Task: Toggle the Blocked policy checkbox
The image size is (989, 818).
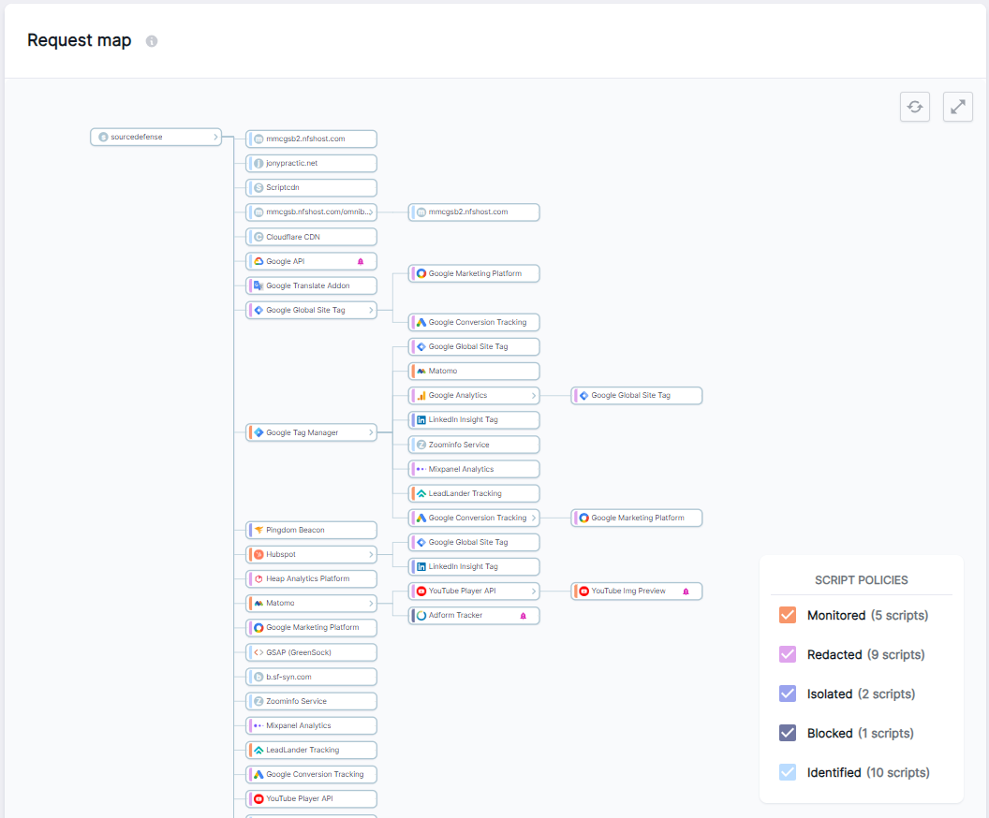Action: click(787, 733)
